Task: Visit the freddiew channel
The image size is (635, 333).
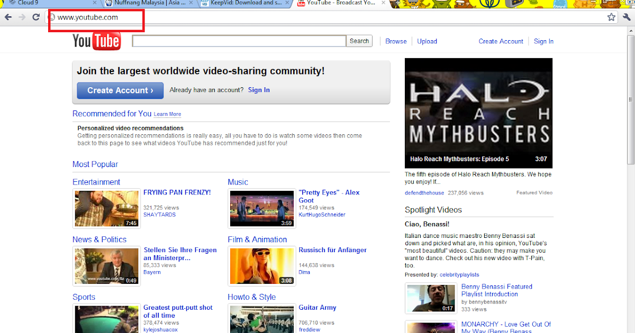Action: (309, 329)
